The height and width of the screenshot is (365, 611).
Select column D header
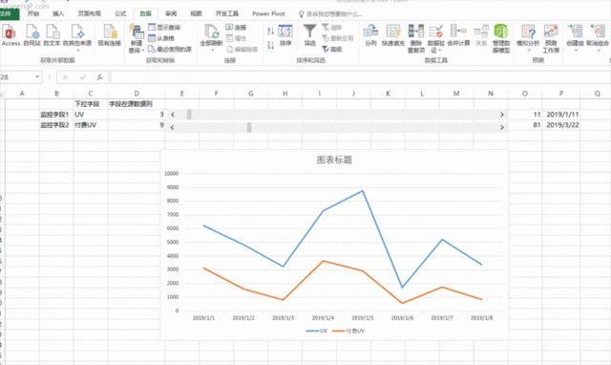137,94
